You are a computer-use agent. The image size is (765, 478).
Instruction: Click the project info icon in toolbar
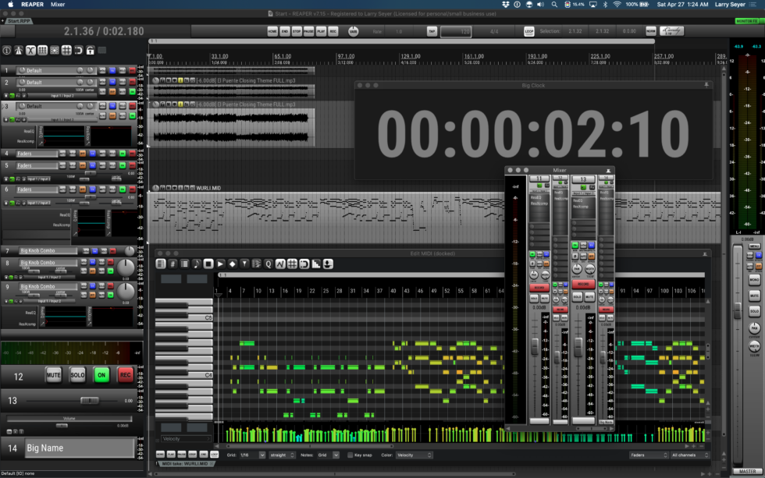pyautogui.click(x=6, y=51)
